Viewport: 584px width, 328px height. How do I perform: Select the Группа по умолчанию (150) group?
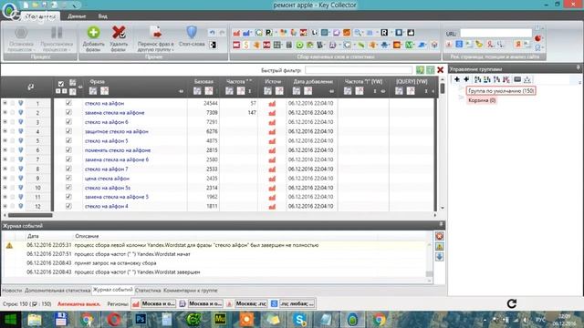coord(501,91)
